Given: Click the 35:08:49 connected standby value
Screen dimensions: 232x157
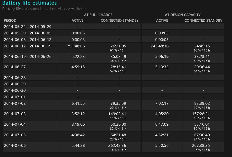Looking at the screenshot, I should tap(120, 57).
